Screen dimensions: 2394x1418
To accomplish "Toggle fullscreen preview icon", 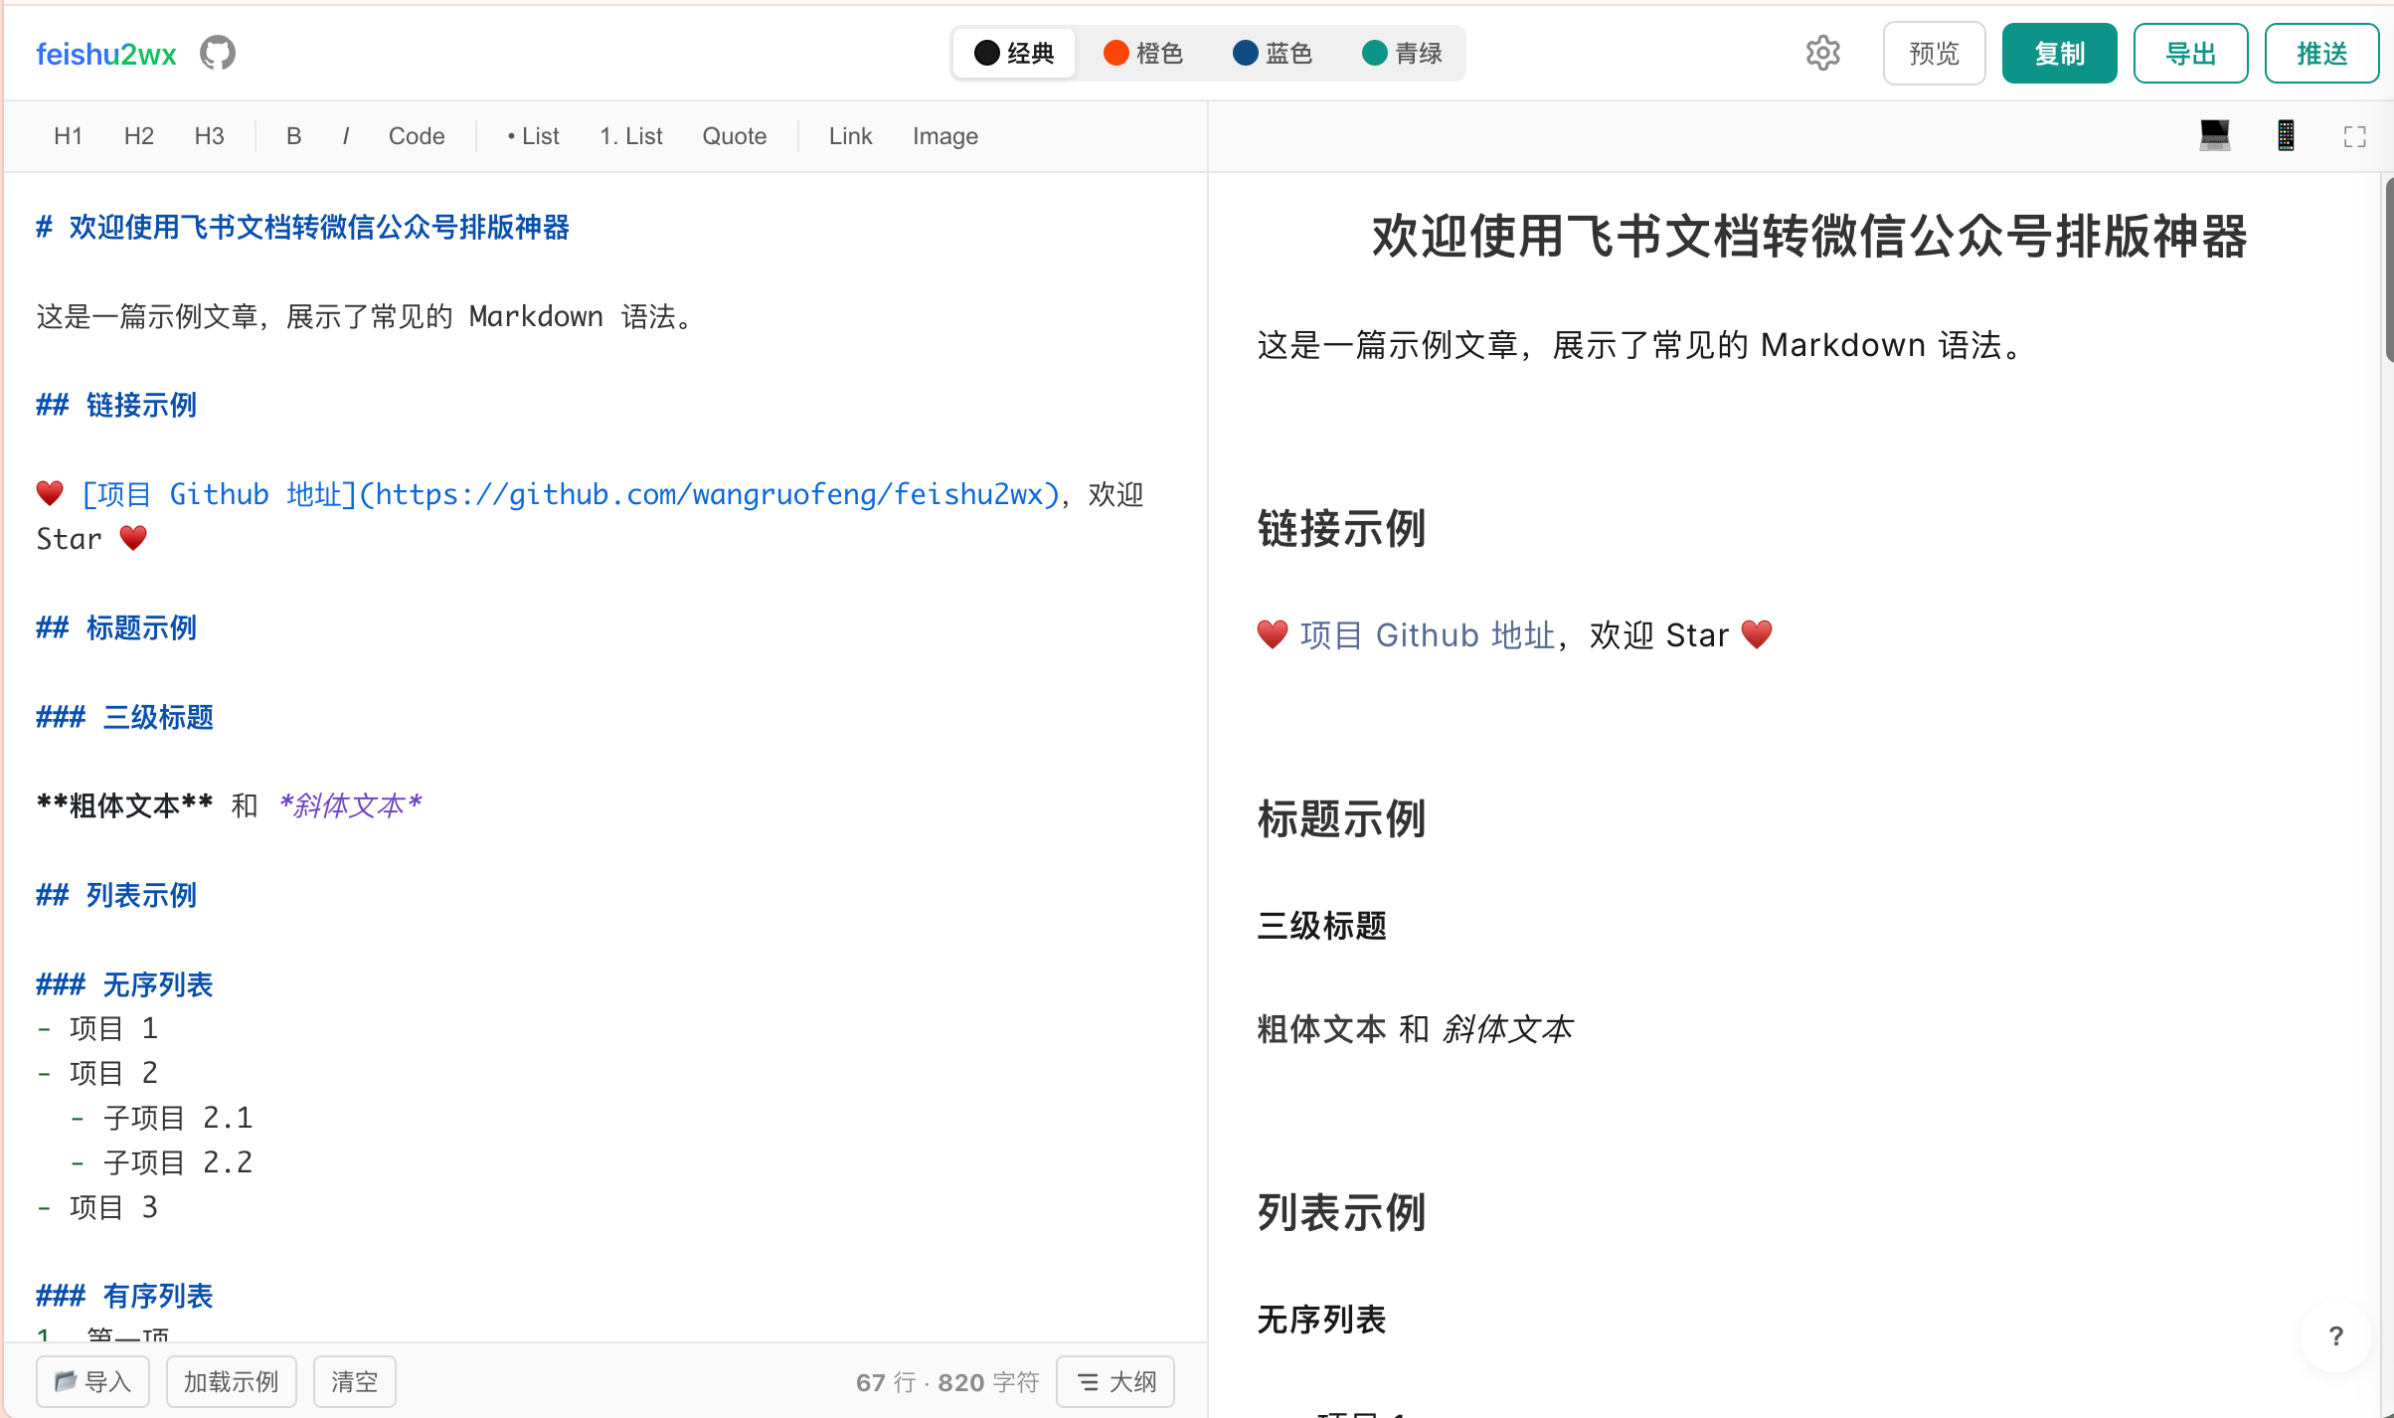I will pos(2354,136).
